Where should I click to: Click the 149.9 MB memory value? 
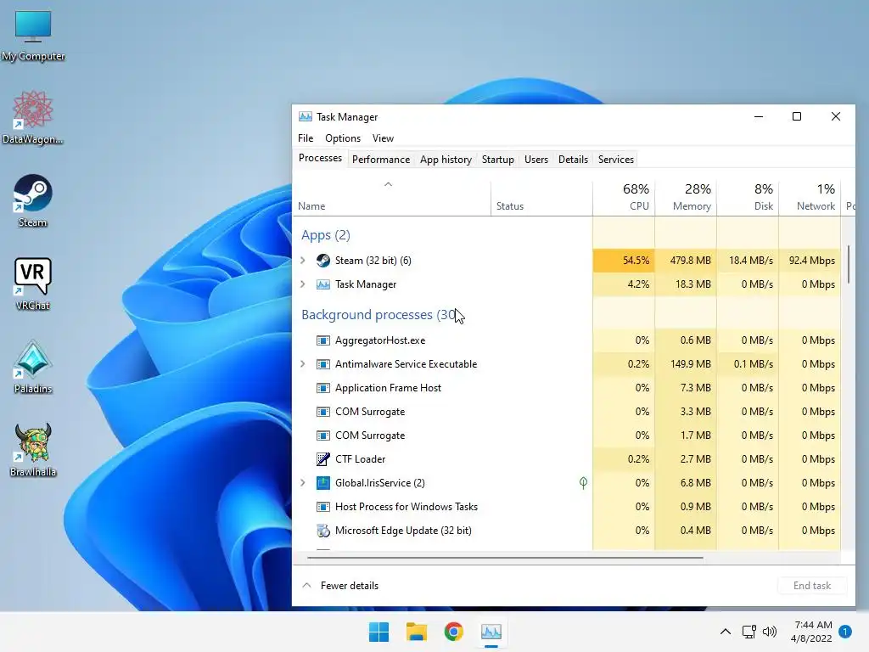click(690, 364)
